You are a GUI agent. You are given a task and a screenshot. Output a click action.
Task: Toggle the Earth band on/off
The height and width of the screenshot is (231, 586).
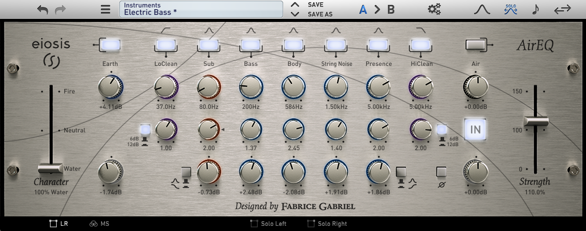coord(111,45)
